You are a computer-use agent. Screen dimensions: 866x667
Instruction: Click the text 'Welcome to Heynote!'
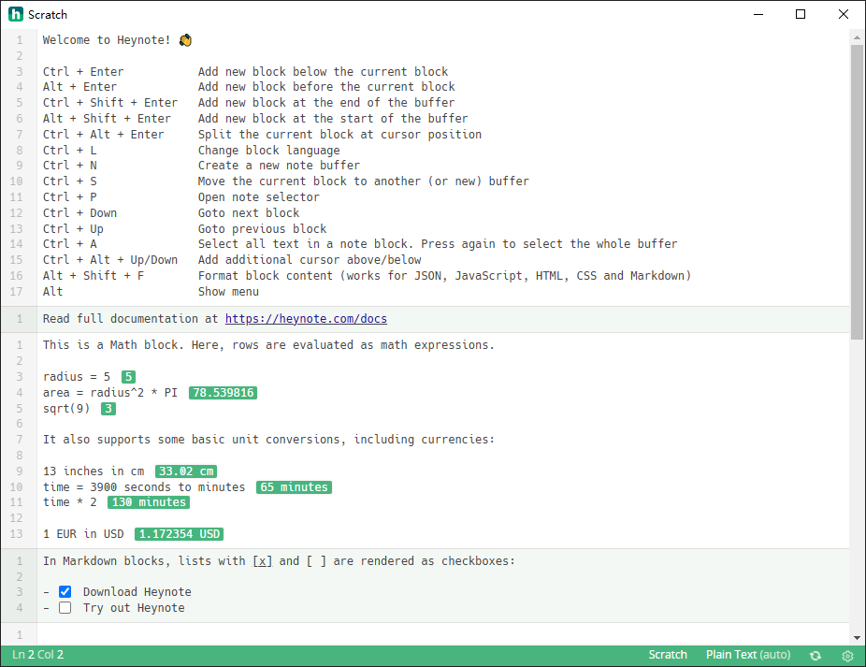[107, 40]
